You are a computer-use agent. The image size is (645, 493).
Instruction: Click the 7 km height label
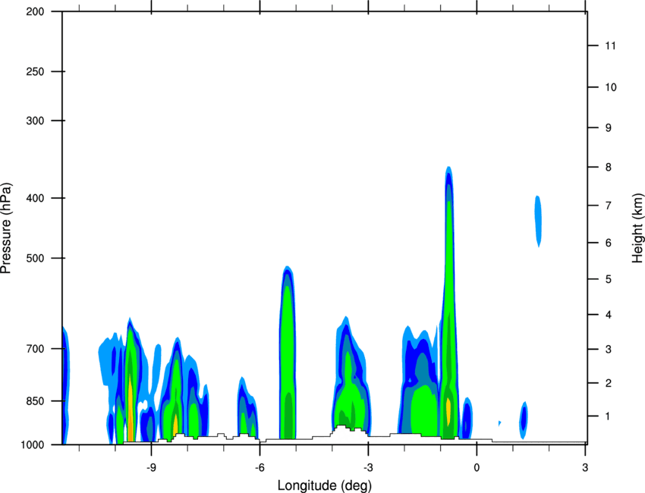(x=608, y=206)
